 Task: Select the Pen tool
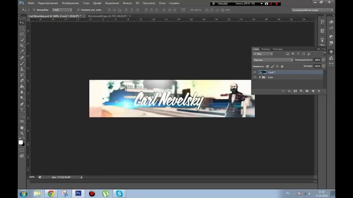[x=22, y=104]
